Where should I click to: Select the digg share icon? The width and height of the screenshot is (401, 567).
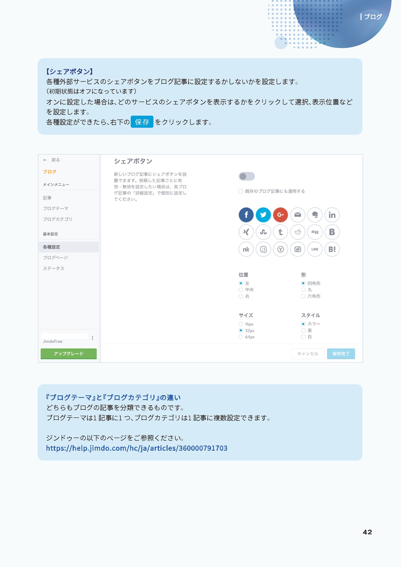tap(315, 232)
